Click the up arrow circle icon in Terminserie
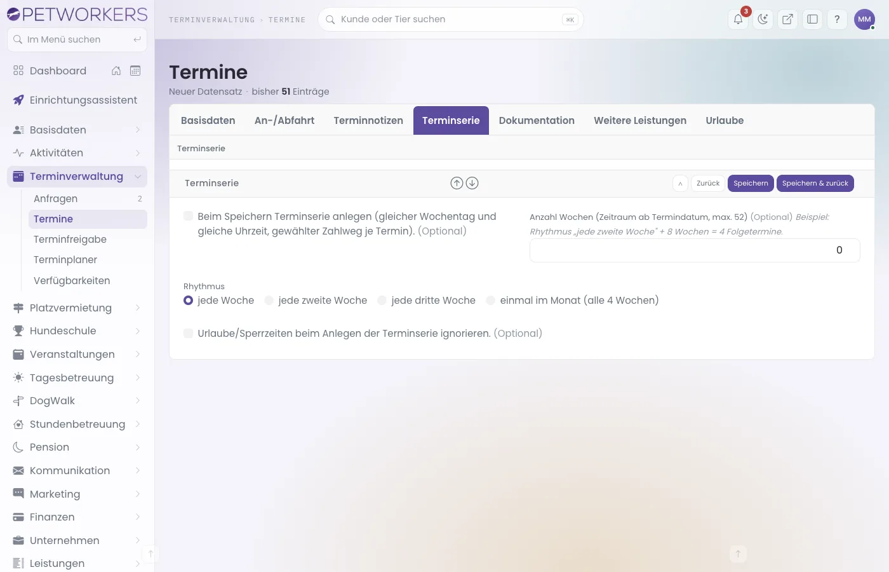The image size is (889, 572). [457, 183]
